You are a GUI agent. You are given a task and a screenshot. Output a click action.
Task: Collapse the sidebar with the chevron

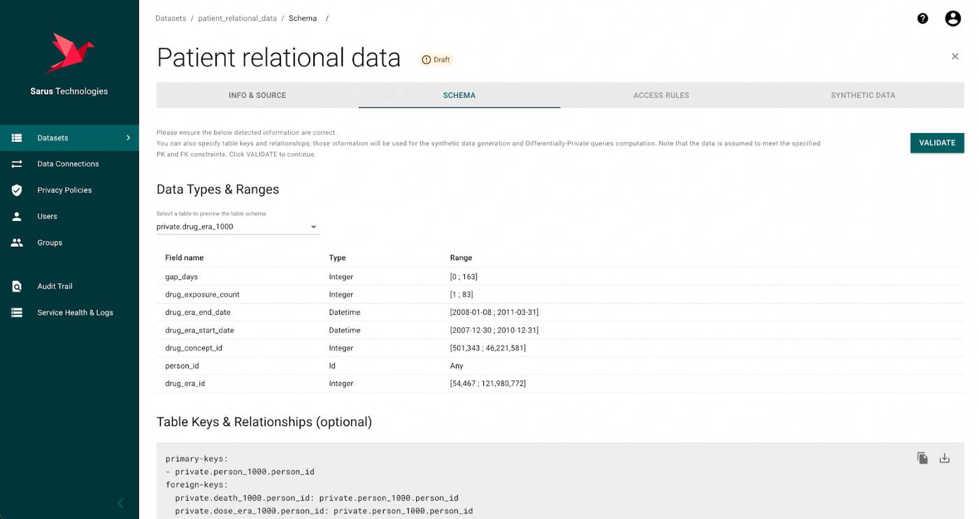coord(120,503)
